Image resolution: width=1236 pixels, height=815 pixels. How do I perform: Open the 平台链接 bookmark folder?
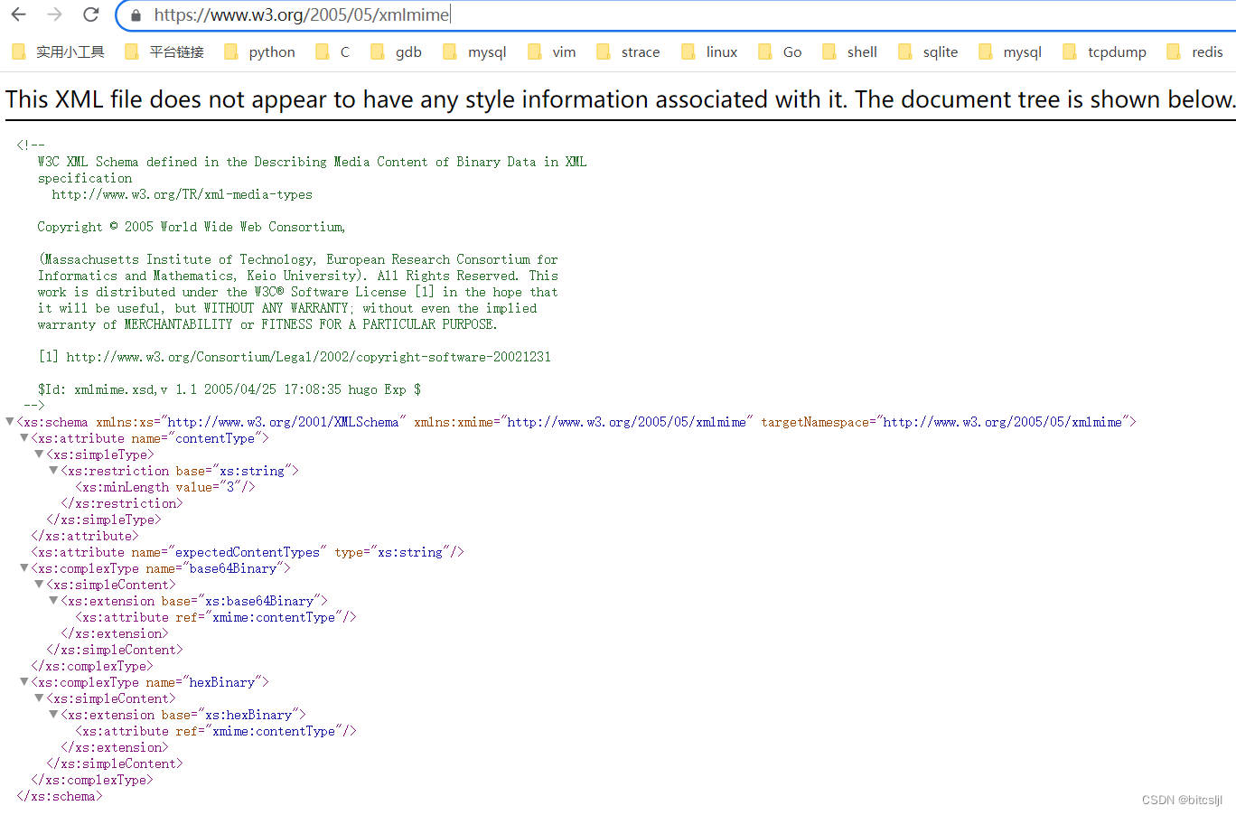pos(164,52)
